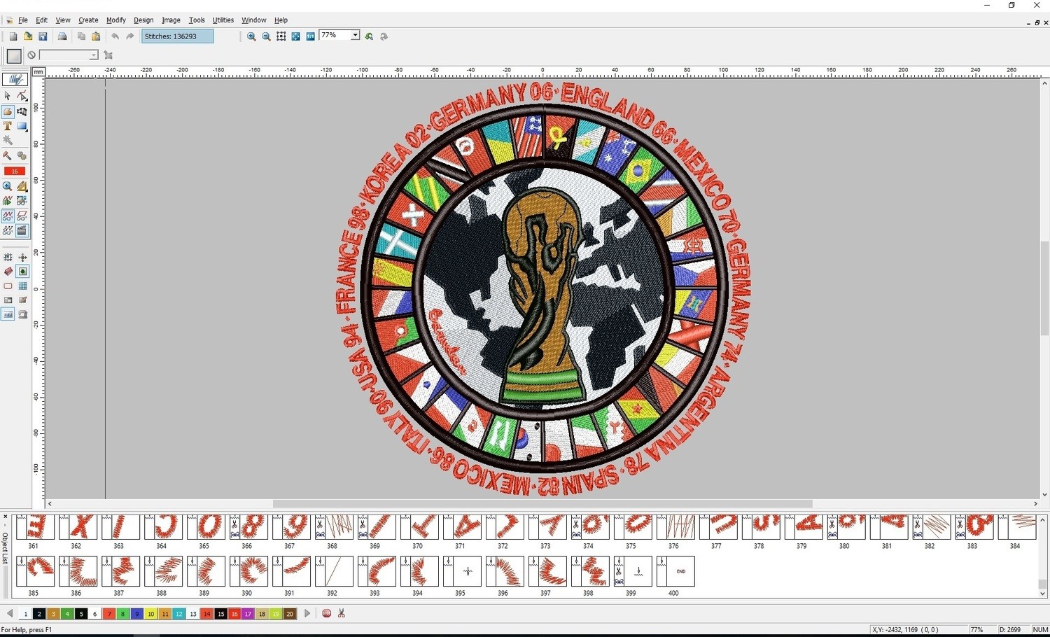Toggle stitch view glasses icon
The height and width of the screenshot is (637, 1050).
[8, 216]
